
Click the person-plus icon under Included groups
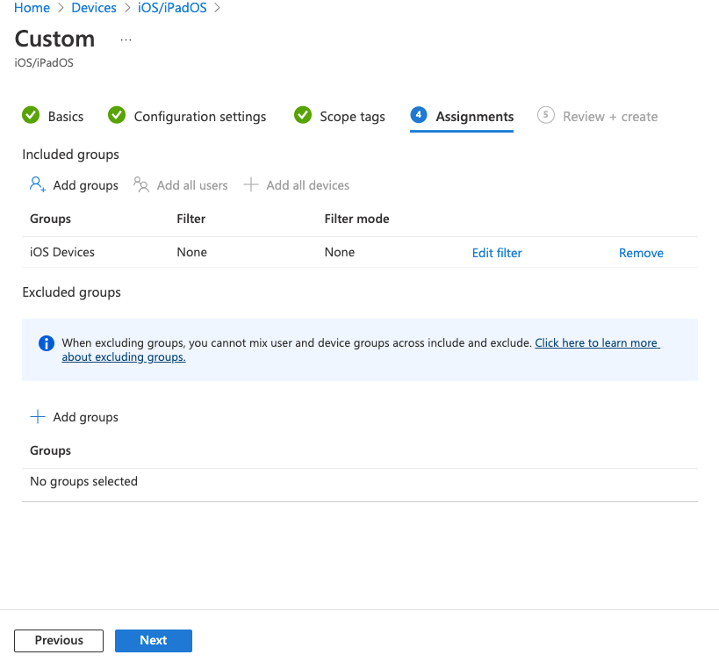point(37,184)
